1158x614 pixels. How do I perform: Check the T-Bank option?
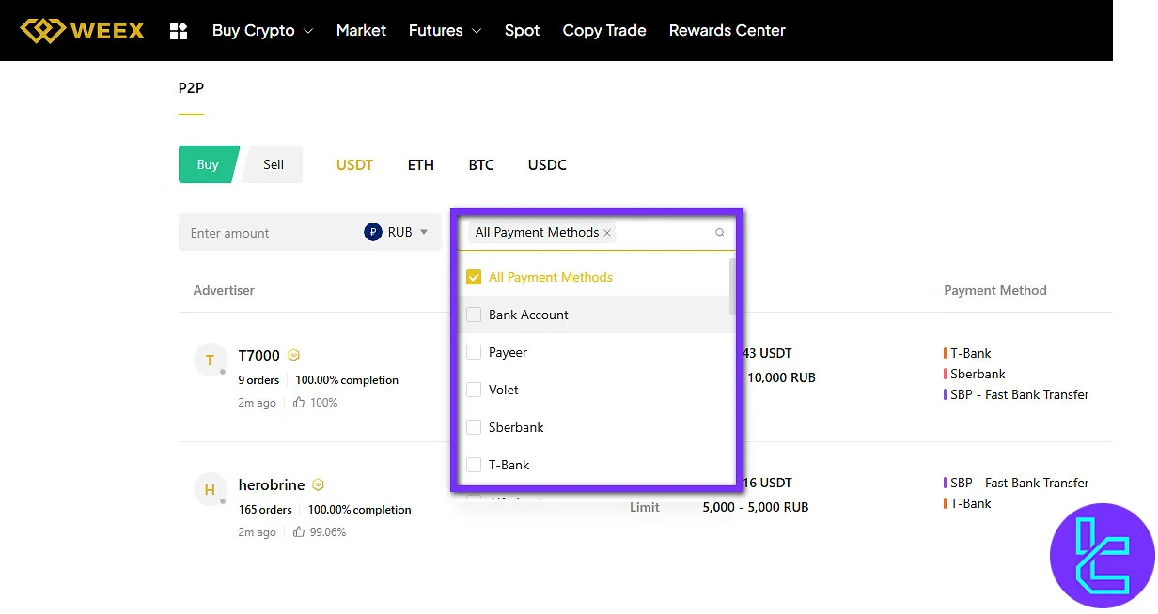(474, 465)
